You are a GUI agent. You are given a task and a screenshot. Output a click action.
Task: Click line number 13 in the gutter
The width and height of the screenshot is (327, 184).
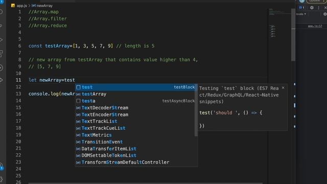(18, 94)
